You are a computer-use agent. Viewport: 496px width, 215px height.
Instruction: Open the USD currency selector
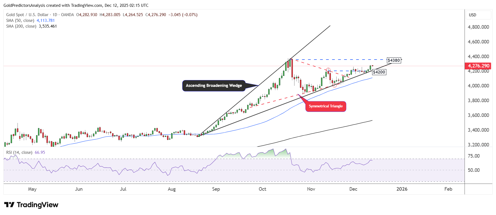478,15
